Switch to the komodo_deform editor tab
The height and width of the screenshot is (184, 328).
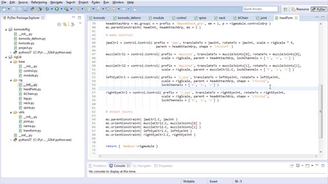(127, 18)
